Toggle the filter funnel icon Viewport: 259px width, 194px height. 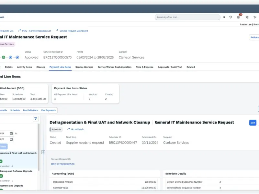pos(36,119)
